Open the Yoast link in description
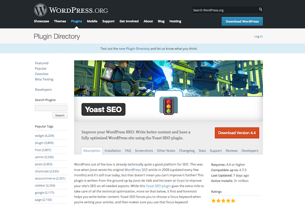Image resolution: width=305 pixels, height=205 pixels. tap(181, 181)
